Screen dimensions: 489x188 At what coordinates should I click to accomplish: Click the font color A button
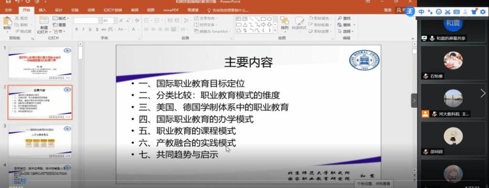(x=134, y=29)
